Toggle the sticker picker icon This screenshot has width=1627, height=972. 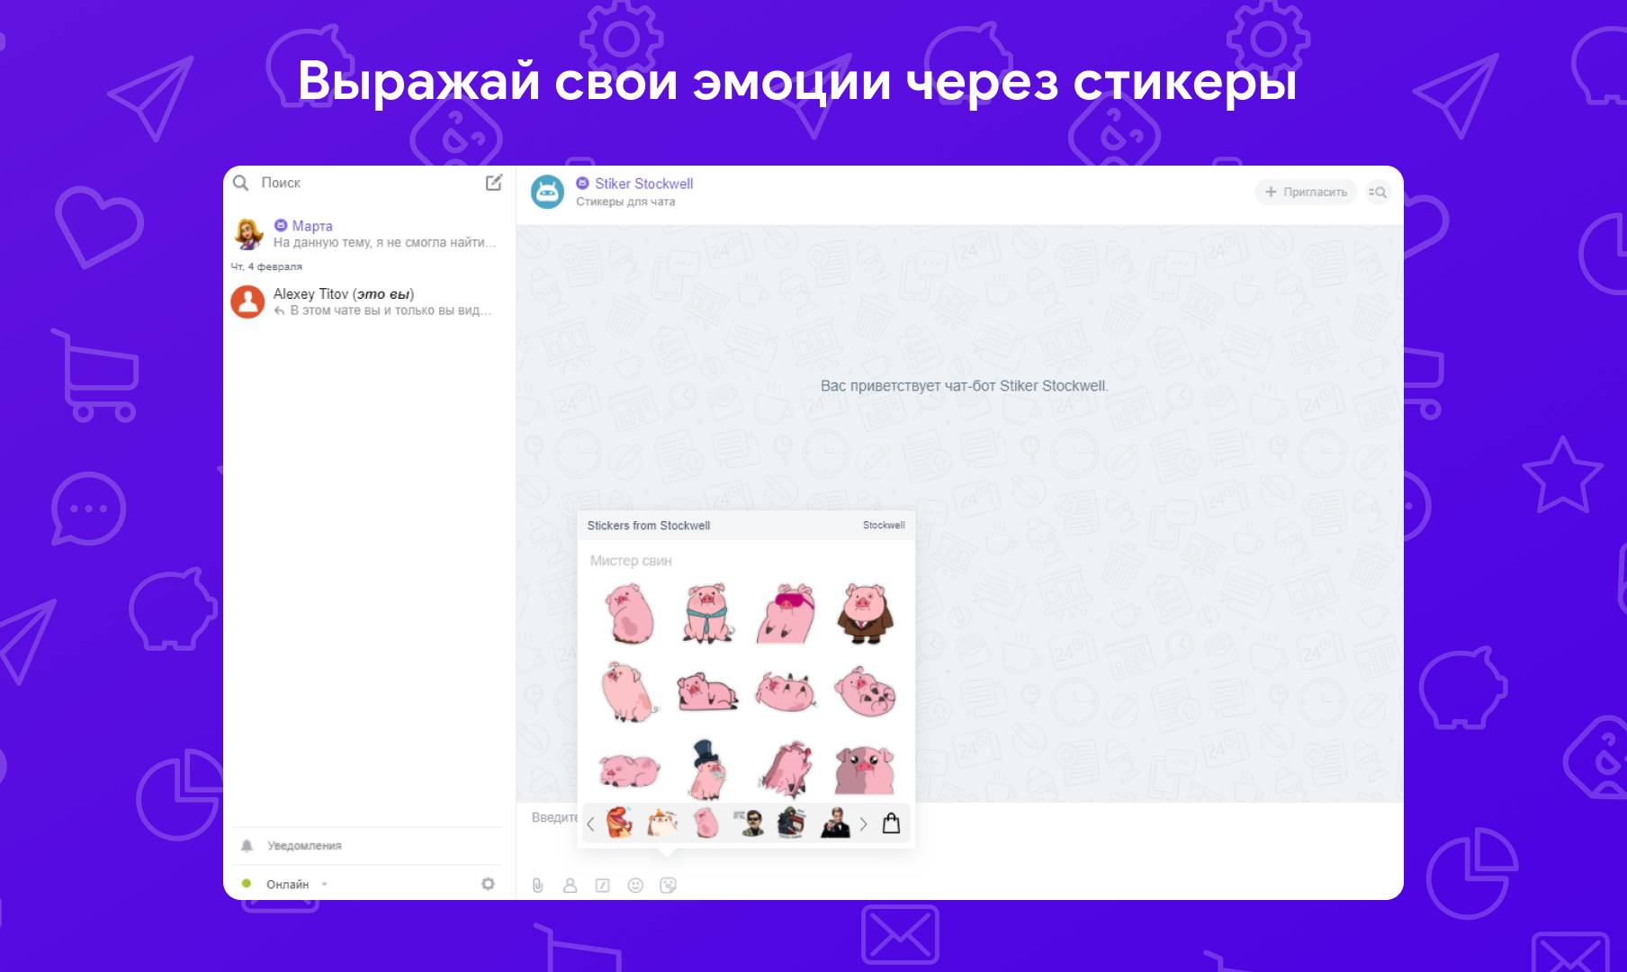coord(668,886)
